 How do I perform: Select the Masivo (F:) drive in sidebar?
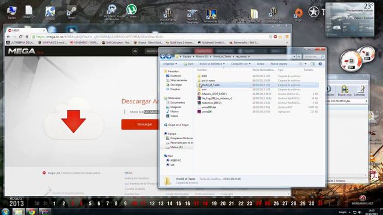coord(174,148)
